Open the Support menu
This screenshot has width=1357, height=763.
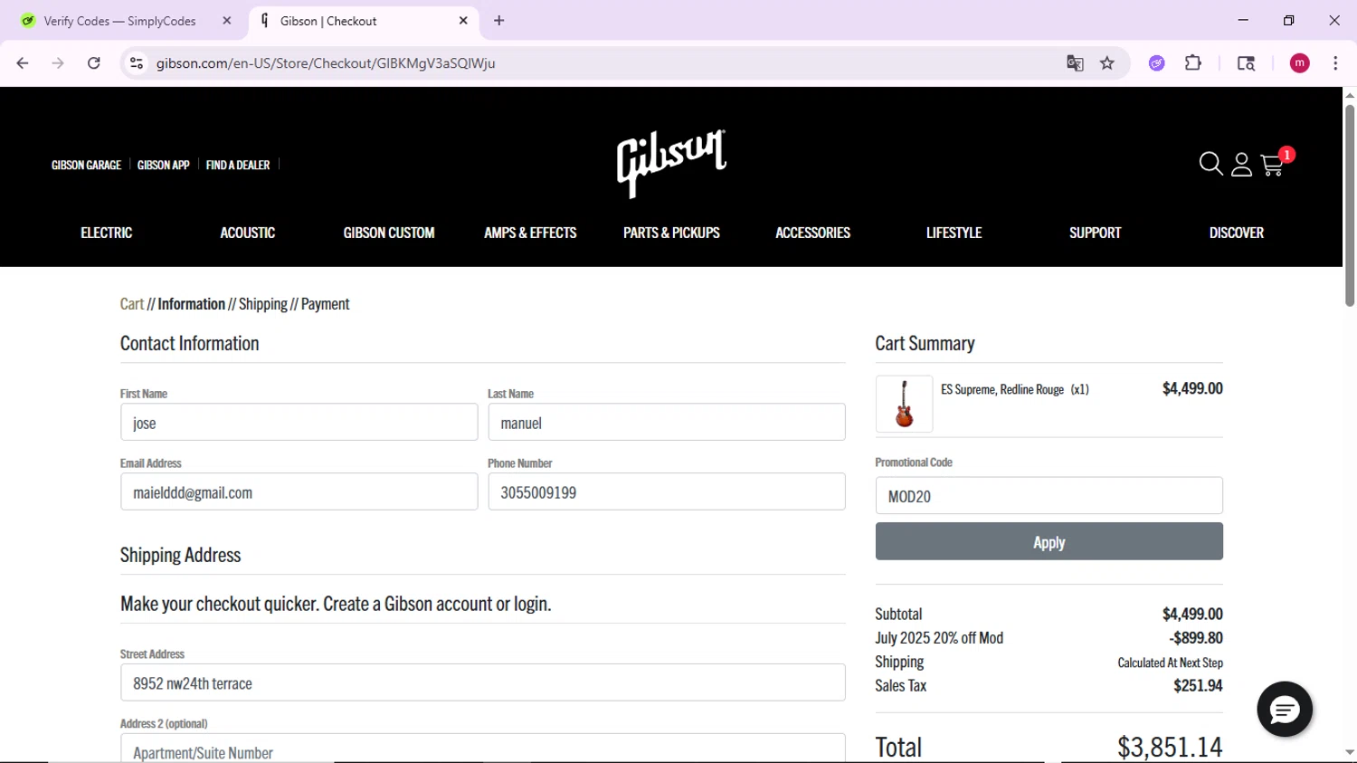tap(1095, 233)
